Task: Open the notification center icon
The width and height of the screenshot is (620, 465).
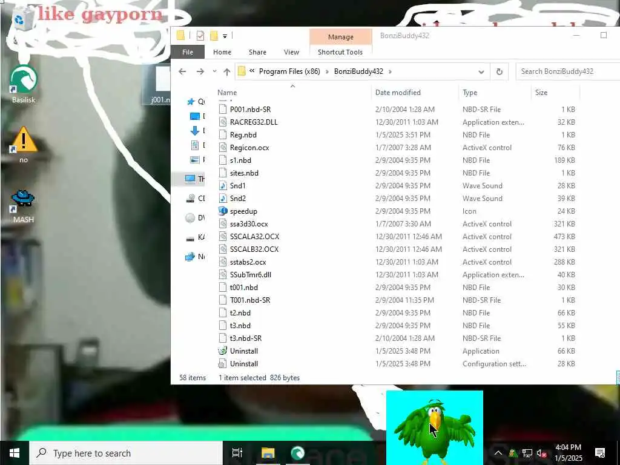Action: click(600, 453)
